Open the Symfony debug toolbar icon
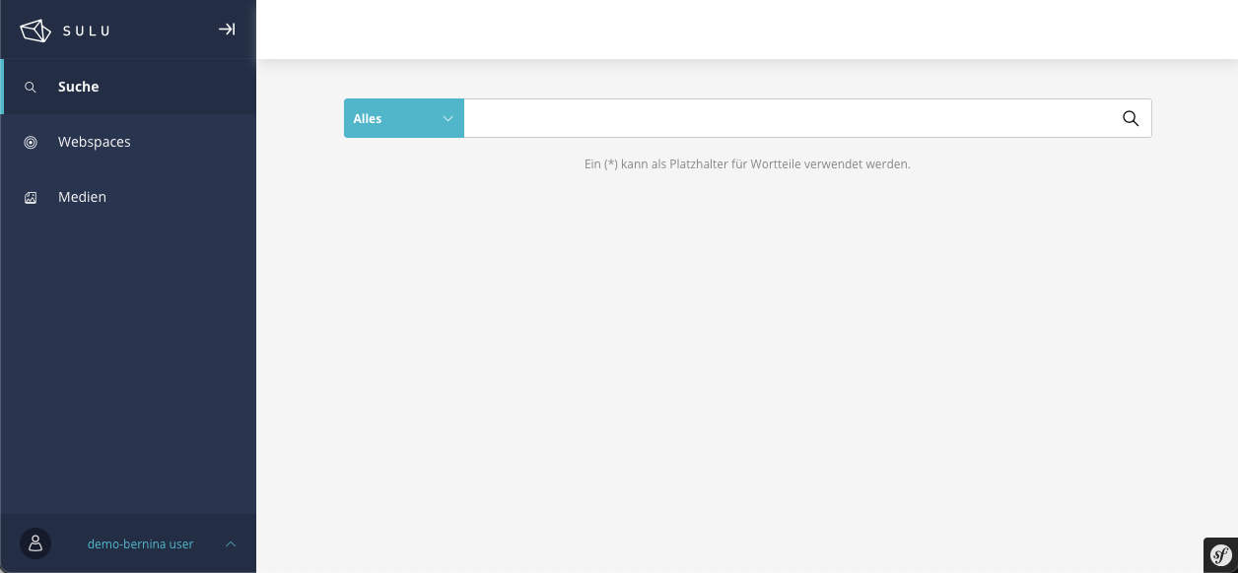The width and height of the screenshot is (1238, 573). click(x=1220, y=555)
